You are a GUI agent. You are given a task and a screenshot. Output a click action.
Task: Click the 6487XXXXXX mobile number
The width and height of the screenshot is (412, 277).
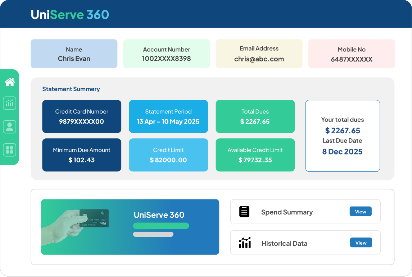pyautogui.click(x=352, y=59)
